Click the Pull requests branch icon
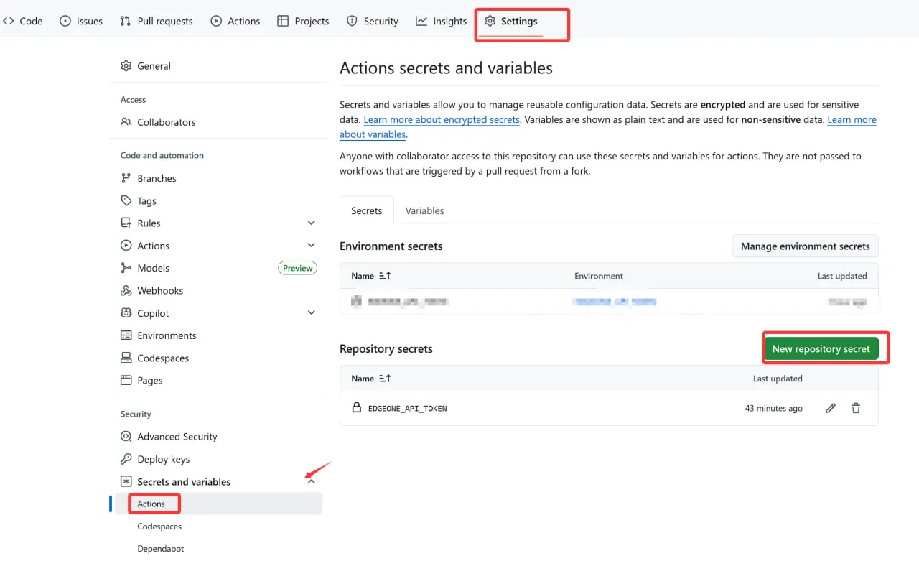The image size is (919, 561). click(x=126, y=21)
